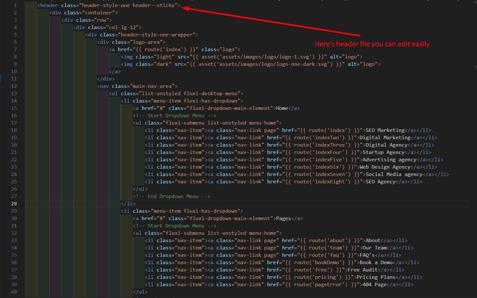This screenshot has height=298, width=477.
Task: Click the 'Digital Marketing' nav link text
Action: coord(385,138)
